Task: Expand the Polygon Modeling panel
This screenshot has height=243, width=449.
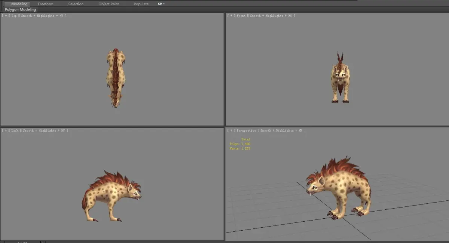Action: pyautogui.click(x=21, y=9)
